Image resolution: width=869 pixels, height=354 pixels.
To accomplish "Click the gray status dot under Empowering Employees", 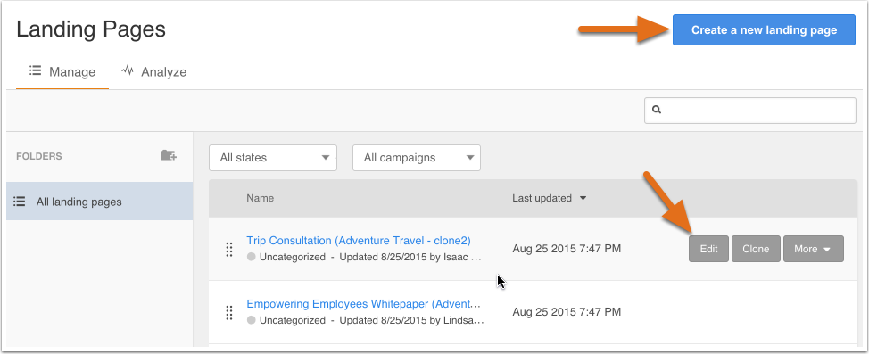I will [251, 320].
